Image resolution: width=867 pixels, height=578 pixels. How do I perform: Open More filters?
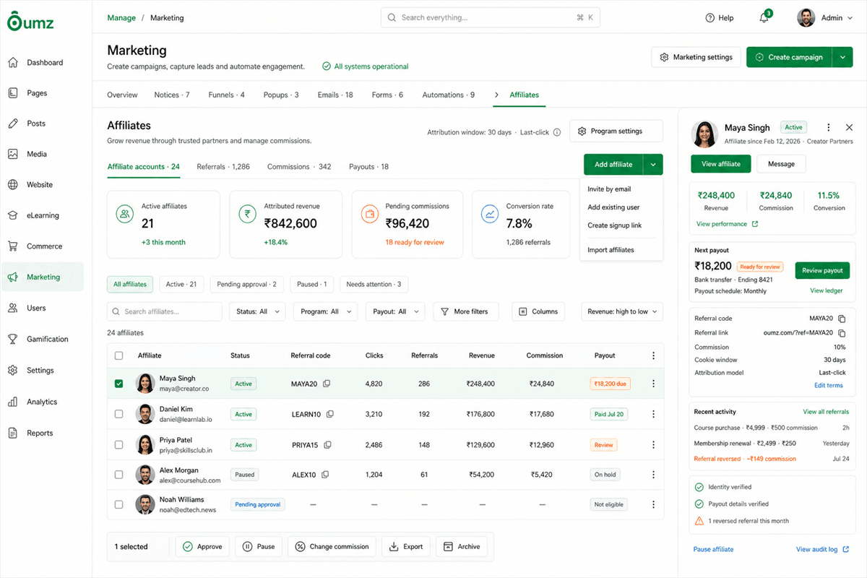(x=465, y=311)
